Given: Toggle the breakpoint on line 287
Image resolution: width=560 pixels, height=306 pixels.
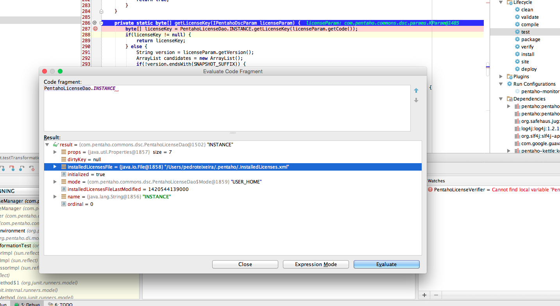Looking at the screenshot, I should 95,29.
